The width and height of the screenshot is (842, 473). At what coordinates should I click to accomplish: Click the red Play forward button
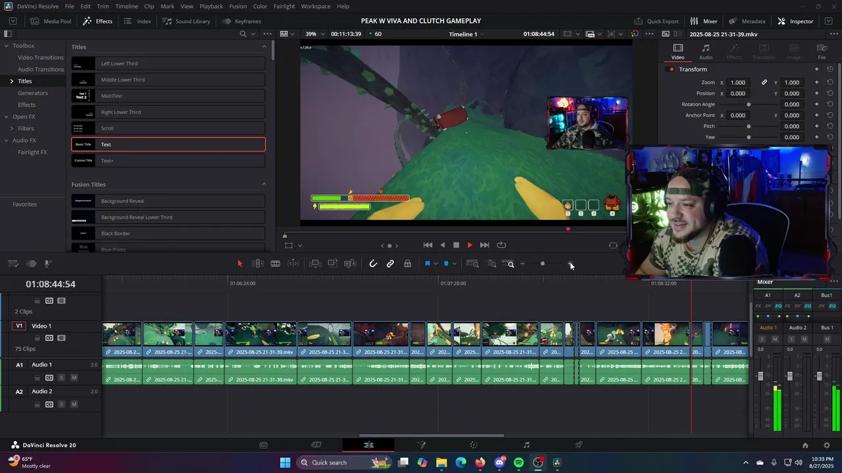[x=470, y=245]
